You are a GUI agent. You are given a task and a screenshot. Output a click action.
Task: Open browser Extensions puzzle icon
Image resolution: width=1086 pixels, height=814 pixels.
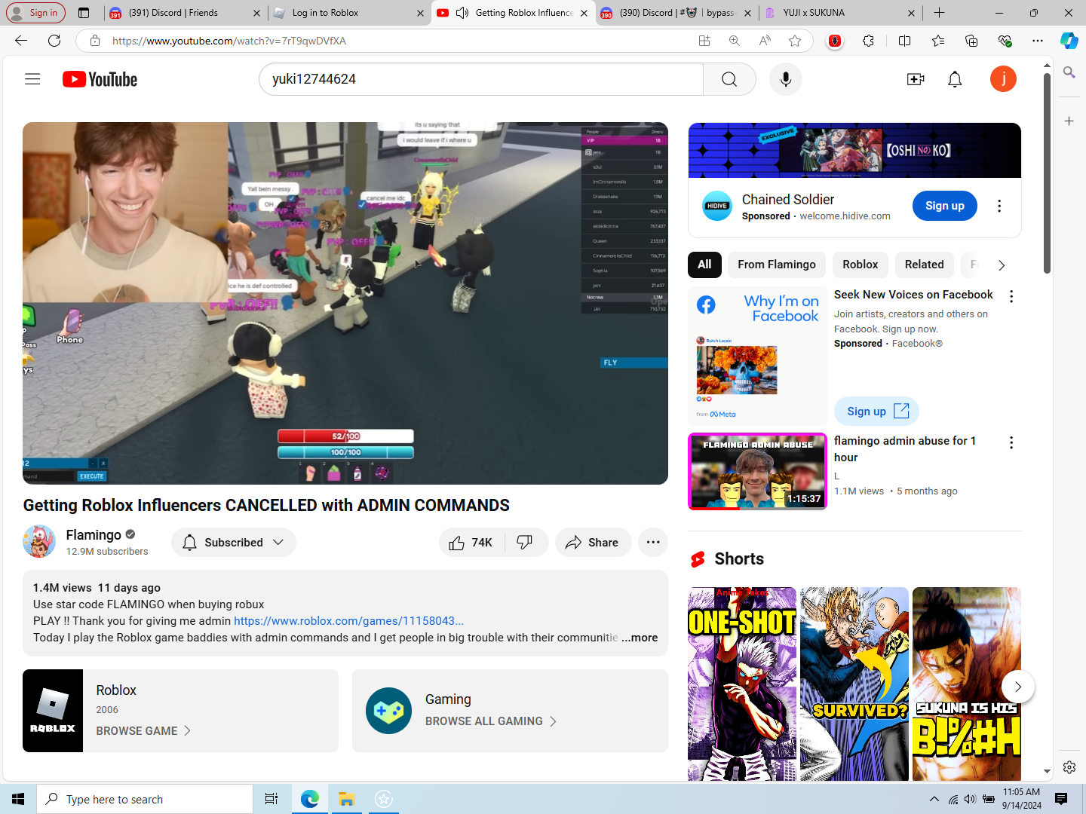[x=869, y=41]
